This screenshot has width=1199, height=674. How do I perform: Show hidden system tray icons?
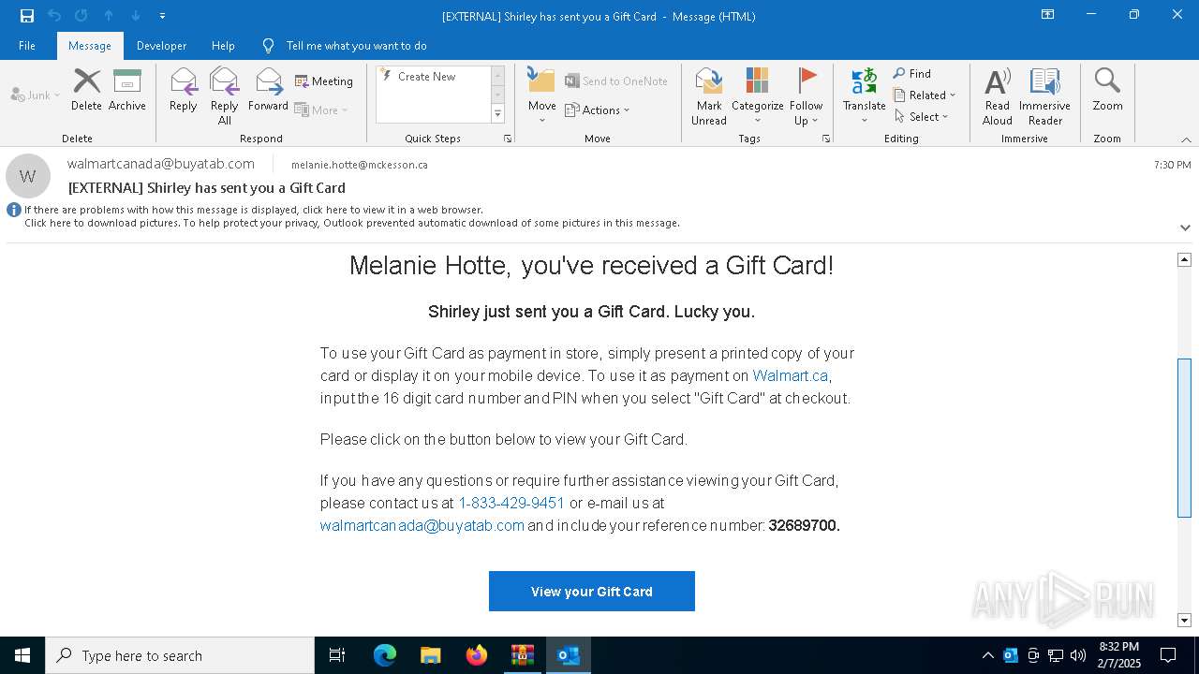click(x=987, y=655)
